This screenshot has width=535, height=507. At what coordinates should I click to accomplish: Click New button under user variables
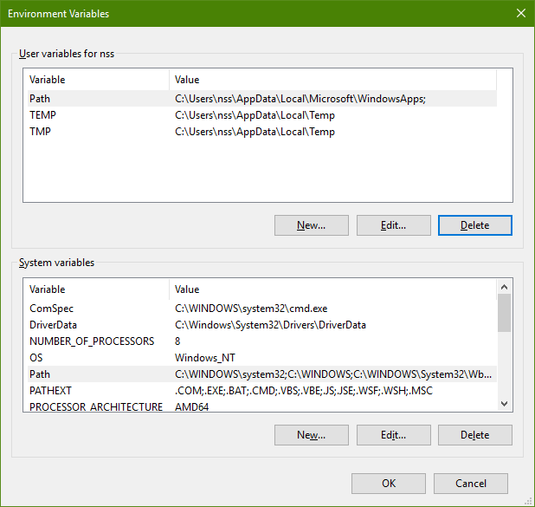pyautogui.click(x=311, y=225)
